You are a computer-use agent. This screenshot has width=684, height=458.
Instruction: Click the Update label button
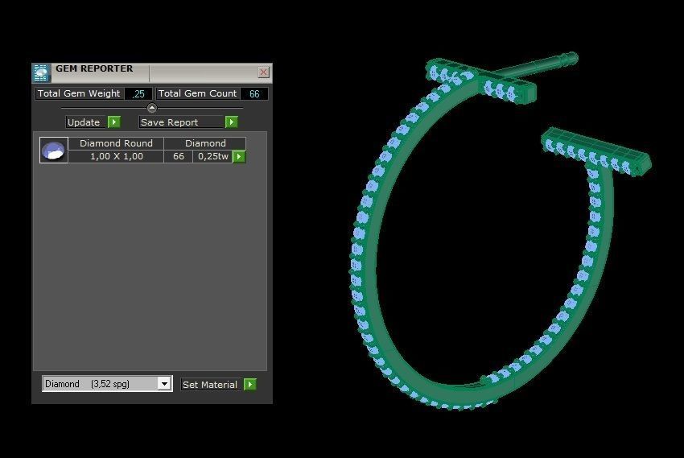(x=86, y=122)
